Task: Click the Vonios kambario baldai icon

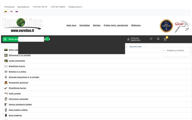Action: coord(6,105)
